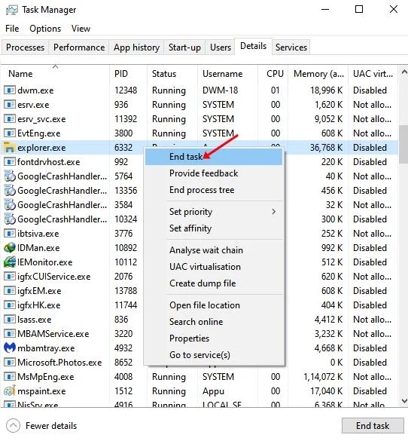408x444 pixels.
Task: Choose End process tree
Action: click(214, 190)
